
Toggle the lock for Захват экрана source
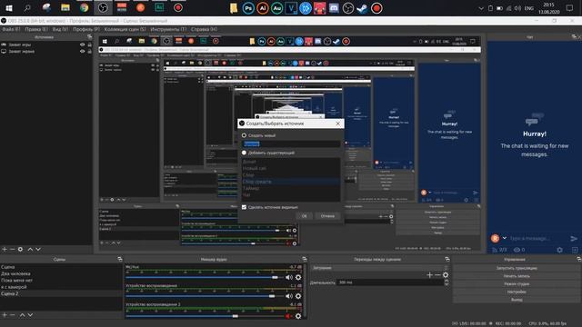click(89, 51)
